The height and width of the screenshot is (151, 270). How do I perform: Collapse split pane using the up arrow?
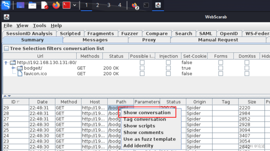[x=5, y=96]
